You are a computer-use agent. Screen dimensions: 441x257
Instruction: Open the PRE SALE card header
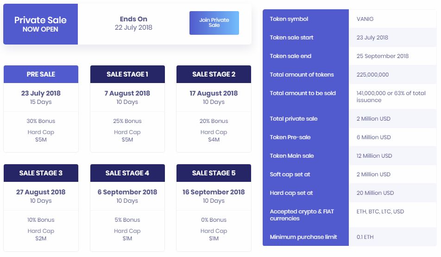point(41,74)
